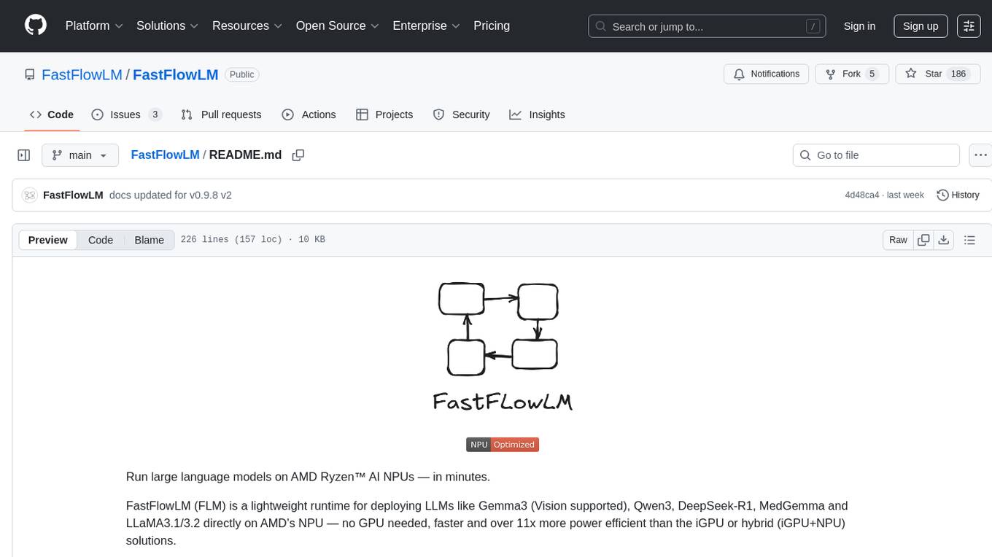Select the Preview view

[x=48, y=240]
